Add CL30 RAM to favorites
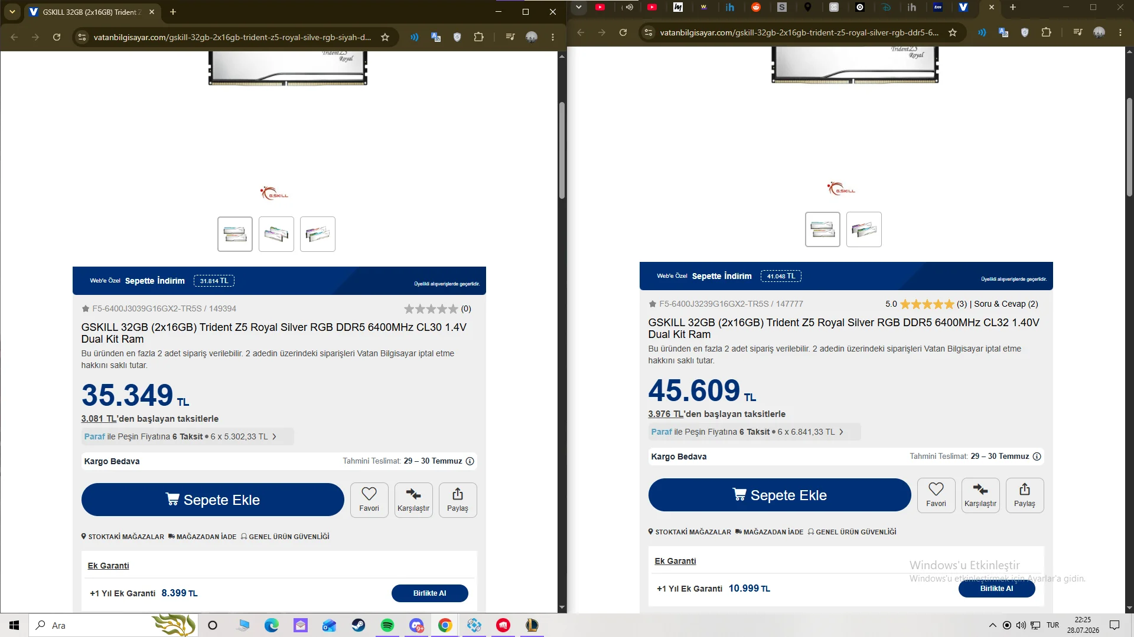This screenshot has width=1134, height=637. coord(369,500)
